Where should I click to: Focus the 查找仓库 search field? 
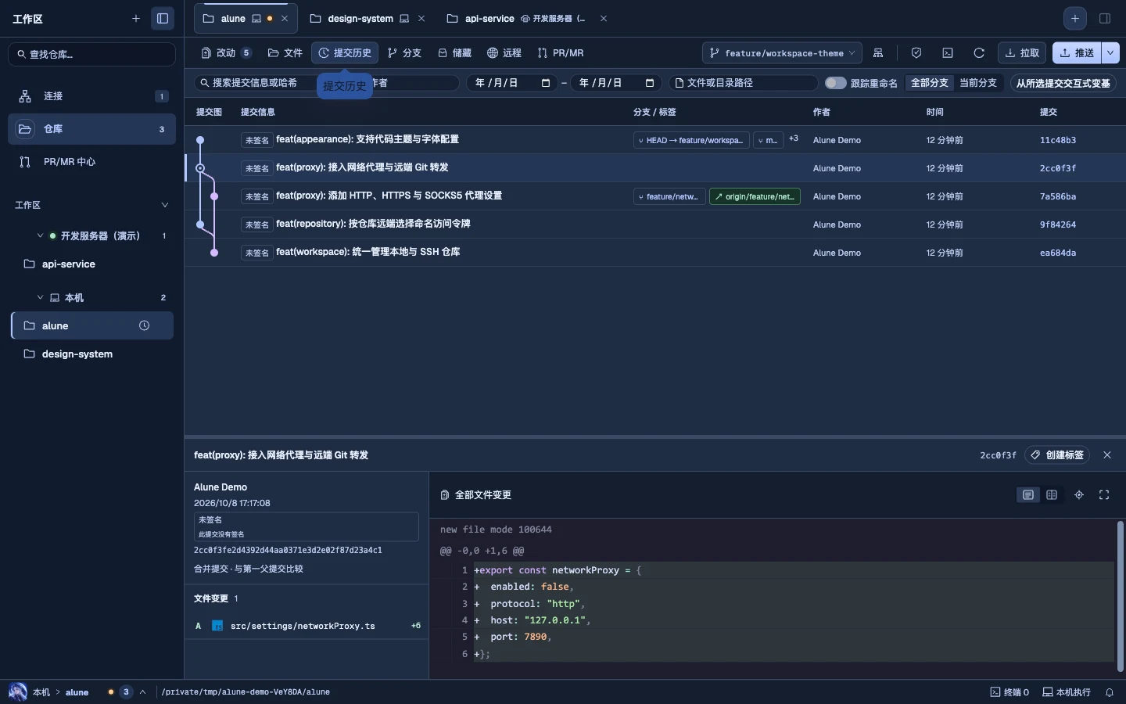91,54
